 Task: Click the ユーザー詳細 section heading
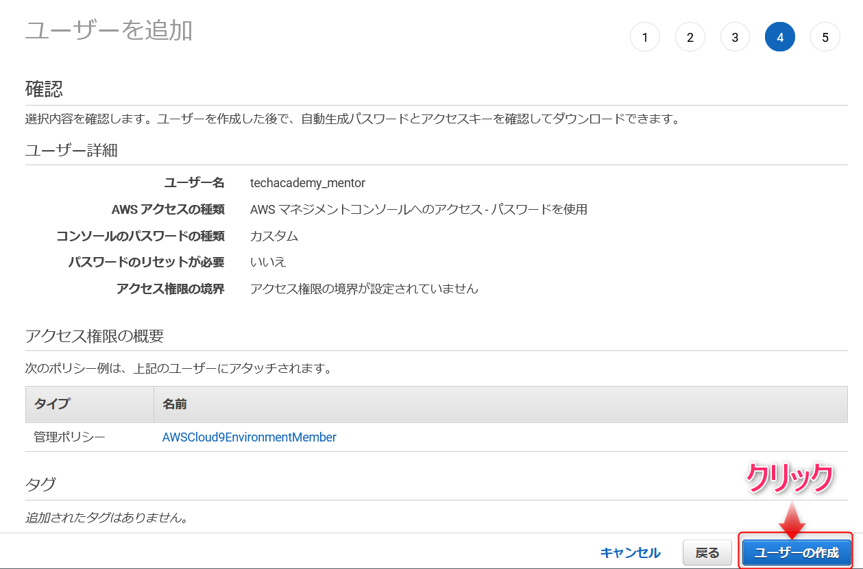pyautogui.click(x=71, y=150)
